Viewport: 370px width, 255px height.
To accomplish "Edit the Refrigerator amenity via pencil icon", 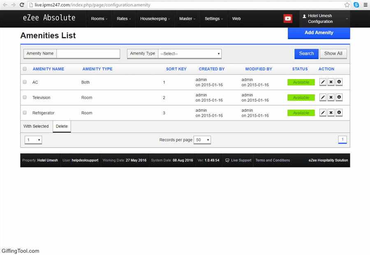I will pyautogui.click(x=323, y=113).
